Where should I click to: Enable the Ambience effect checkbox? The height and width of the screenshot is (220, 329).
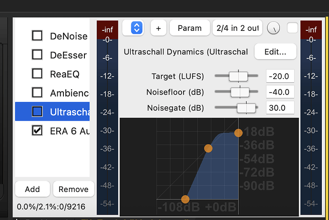[x=37, y=93]
